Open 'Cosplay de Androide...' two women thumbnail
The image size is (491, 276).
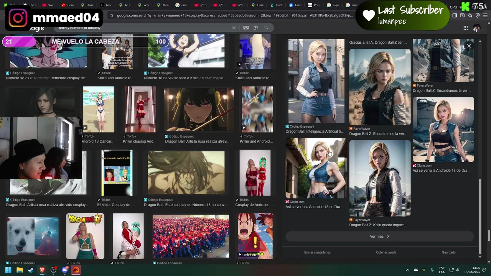(255, 172)
